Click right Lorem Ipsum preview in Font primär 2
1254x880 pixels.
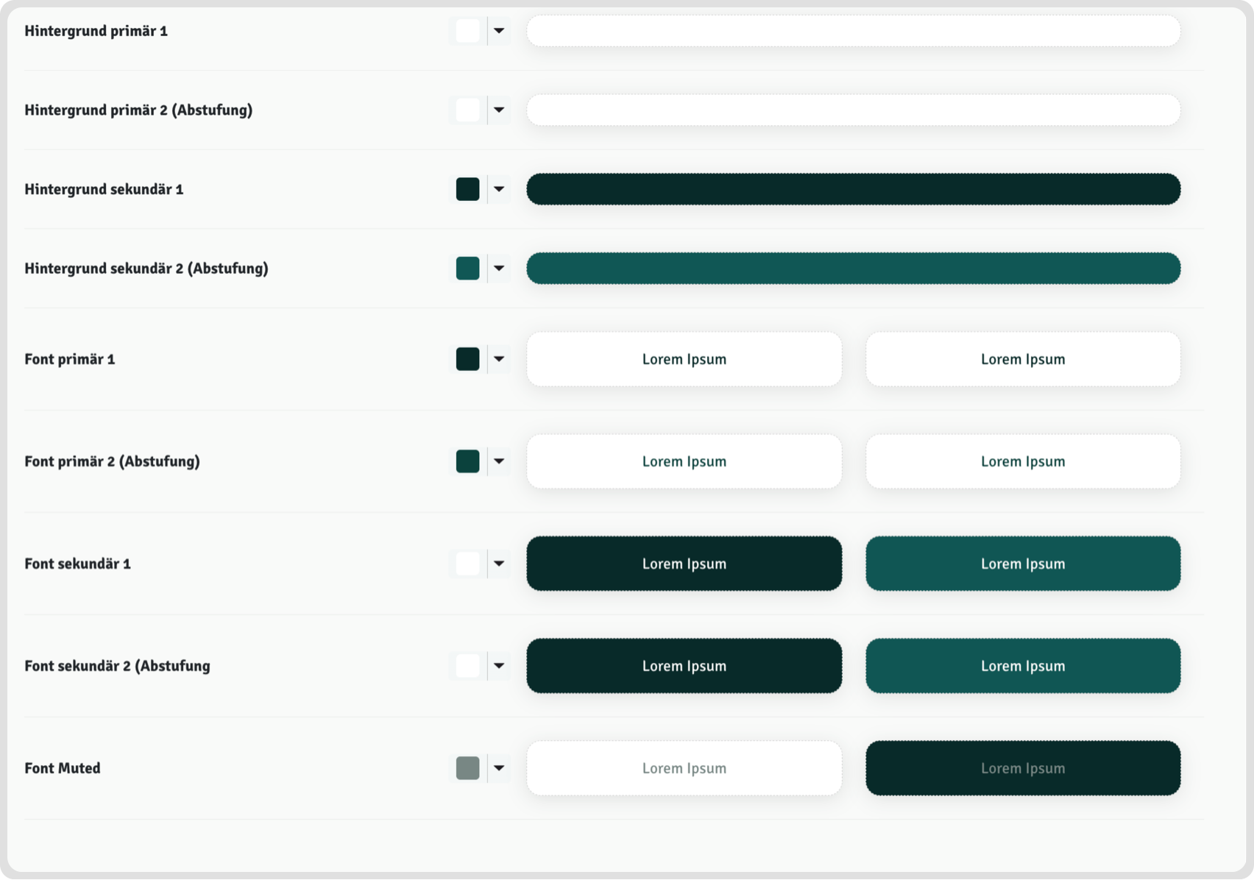click(1022, 461)
